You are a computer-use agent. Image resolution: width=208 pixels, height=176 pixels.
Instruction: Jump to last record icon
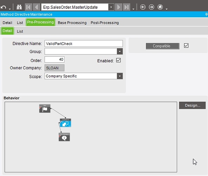(x=127, y=7)
